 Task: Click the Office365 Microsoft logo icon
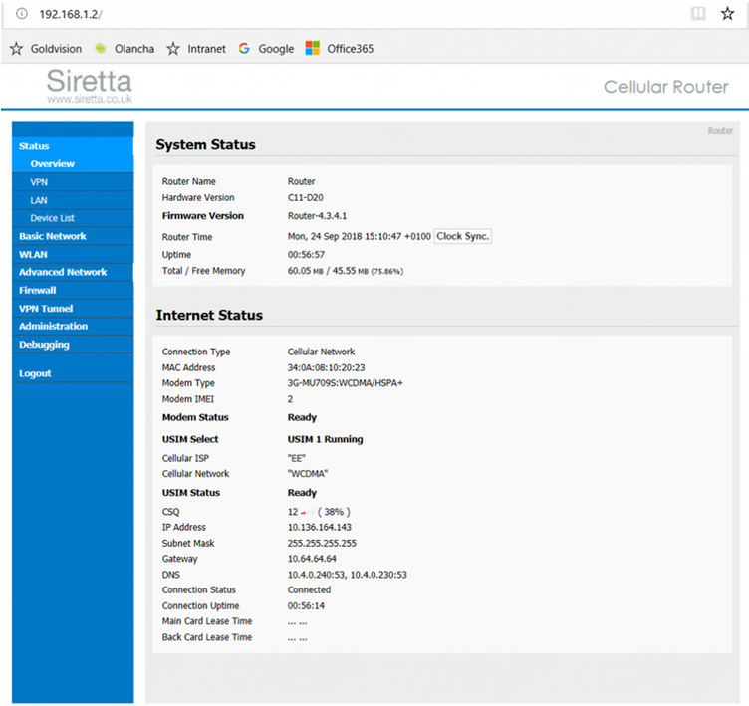(313, 48)
